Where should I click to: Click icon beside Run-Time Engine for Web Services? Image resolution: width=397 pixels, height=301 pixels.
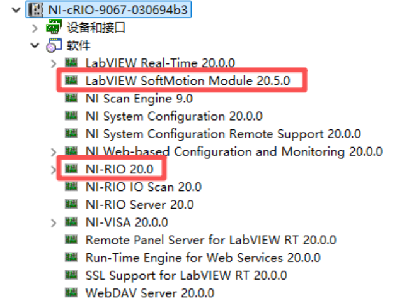71,257
